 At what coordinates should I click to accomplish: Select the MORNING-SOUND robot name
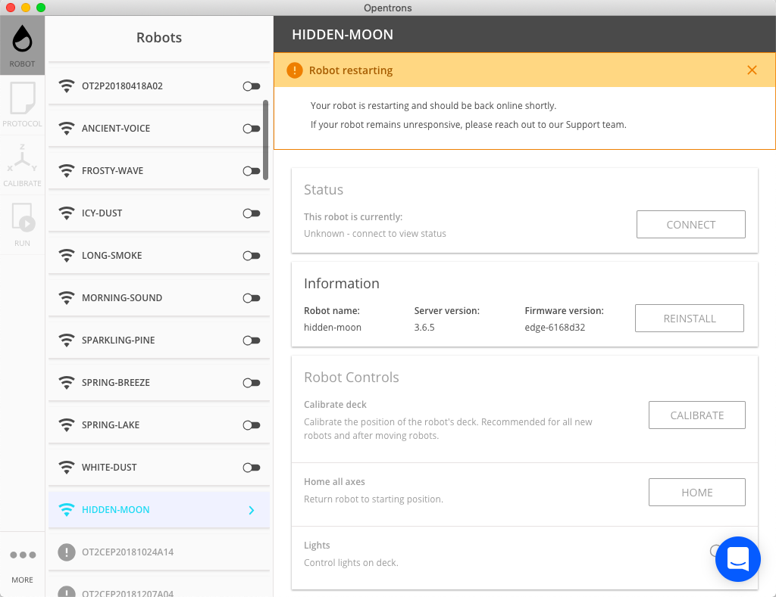tap(122, 298)
